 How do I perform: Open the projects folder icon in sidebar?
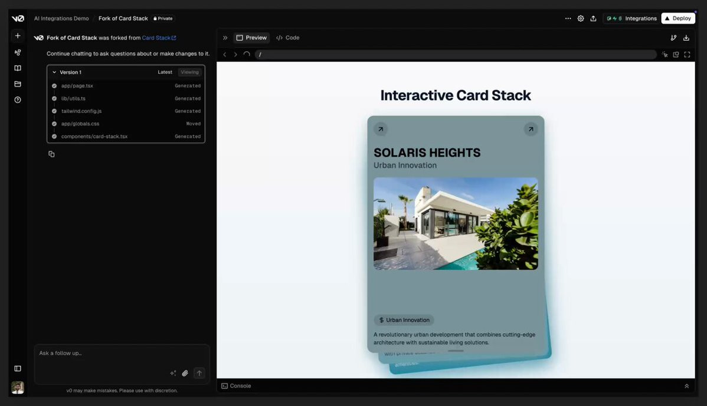coord(18,84)
